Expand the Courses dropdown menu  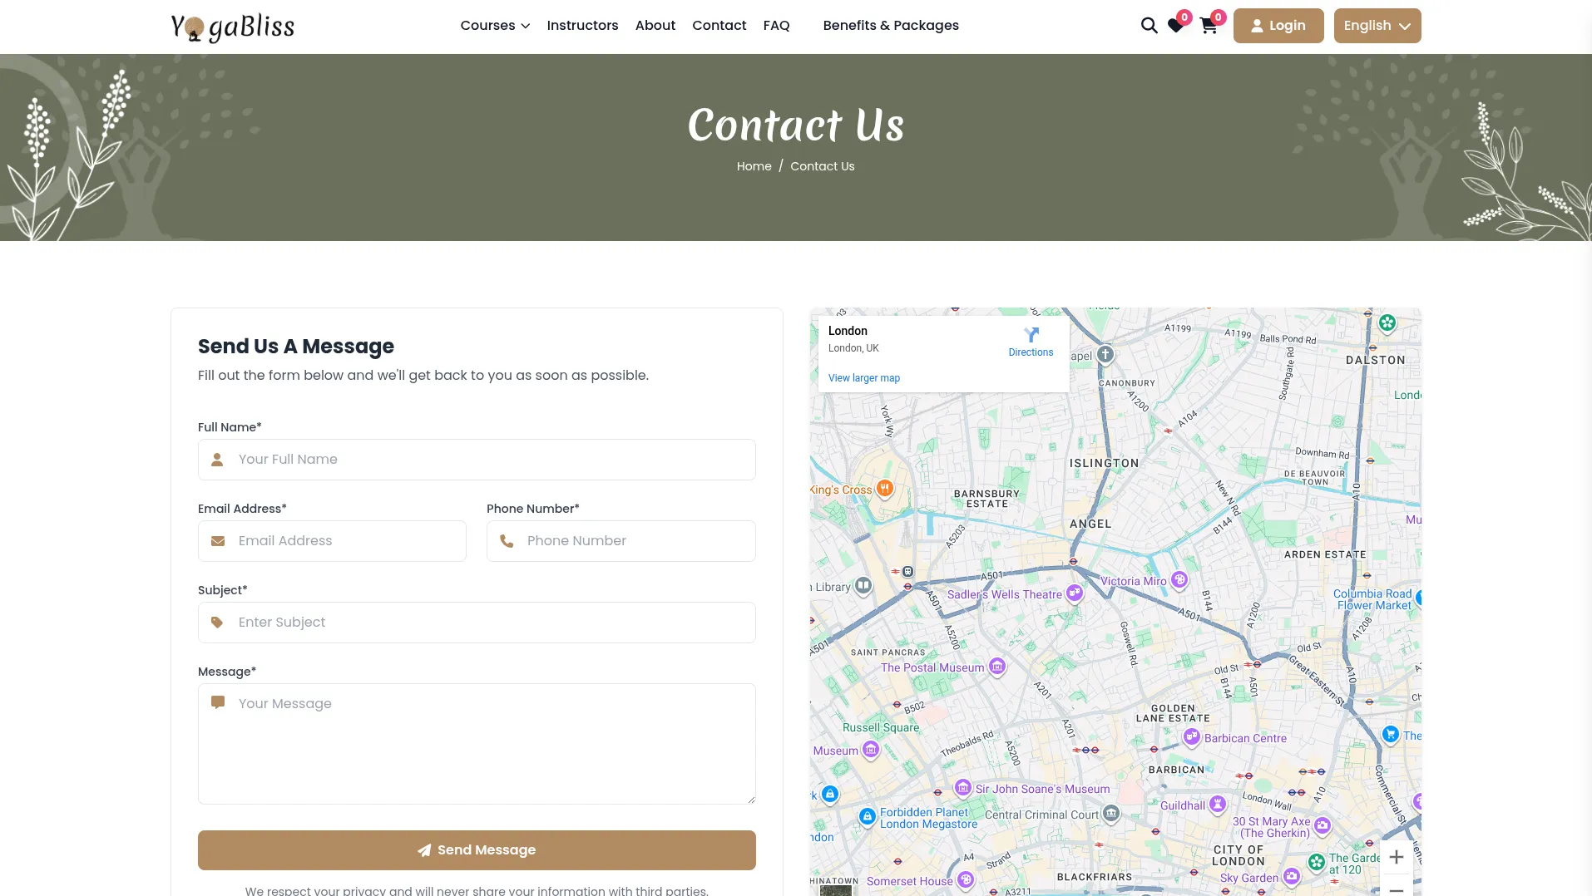pyautogui.click(x=495, y=26)
